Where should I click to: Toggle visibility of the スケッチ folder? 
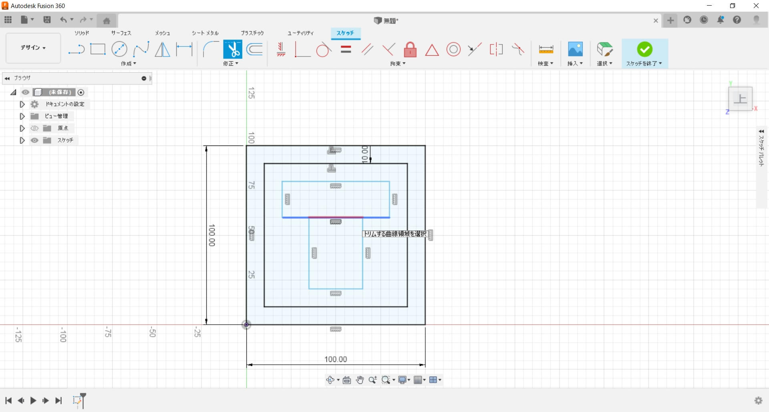tap(35, 140)
